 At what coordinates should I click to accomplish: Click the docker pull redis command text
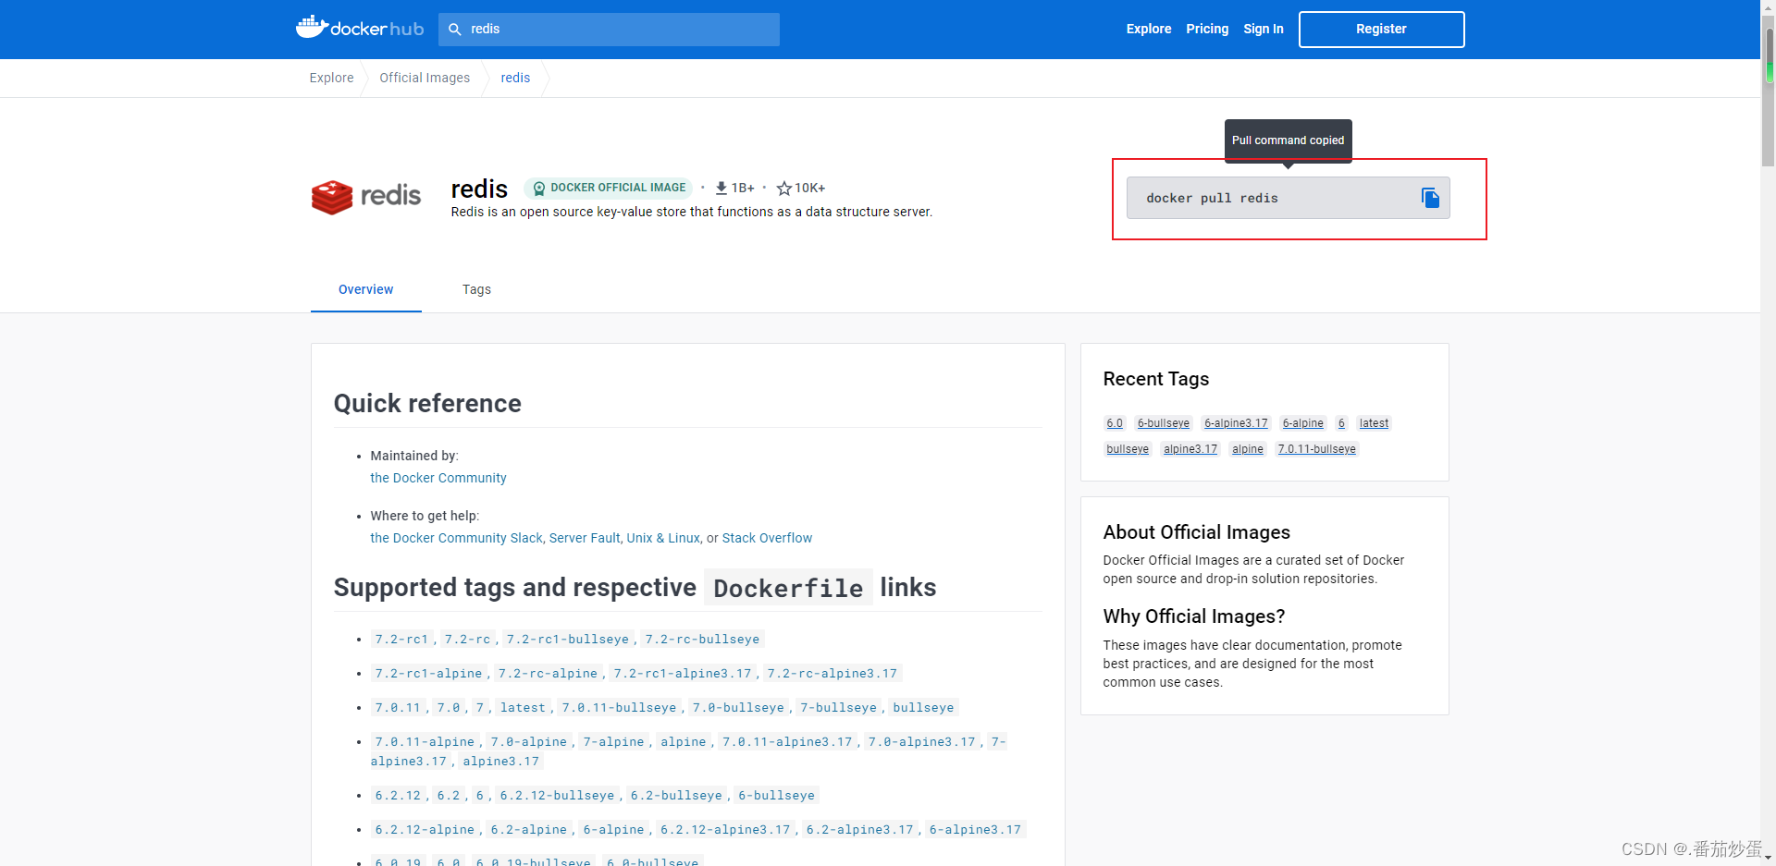coord(1212,198)
